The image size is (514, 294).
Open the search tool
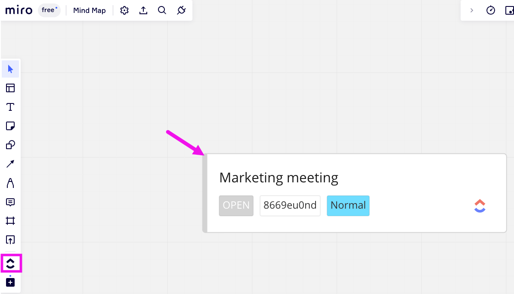point(162,10)
